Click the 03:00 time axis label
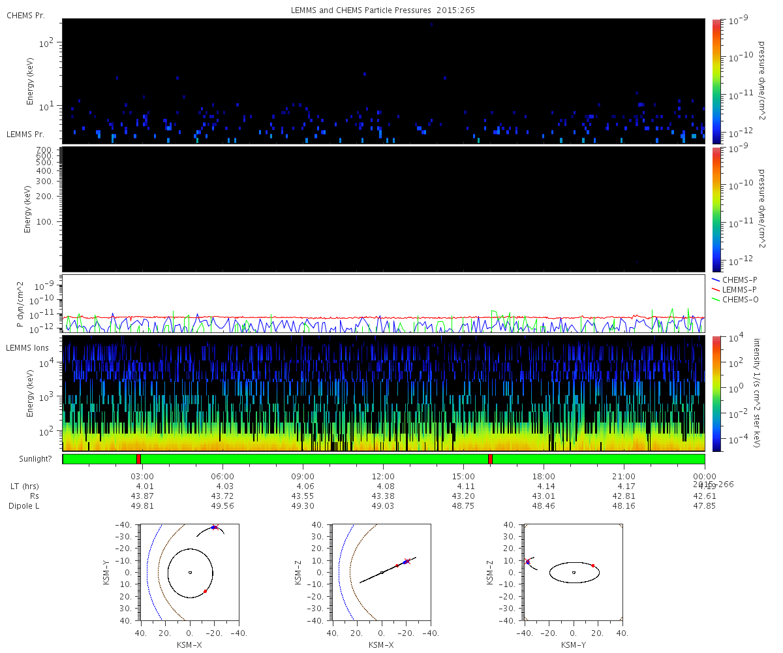 (x=142, y=476)
